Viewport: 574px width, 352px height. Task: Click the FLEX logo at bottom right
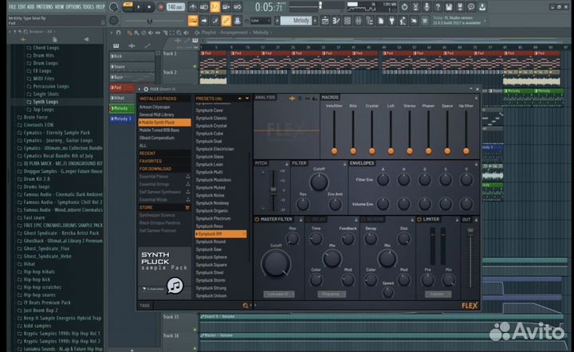tap(470, 304)
